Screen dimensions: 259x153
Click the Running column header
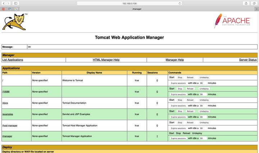[137, 72]
